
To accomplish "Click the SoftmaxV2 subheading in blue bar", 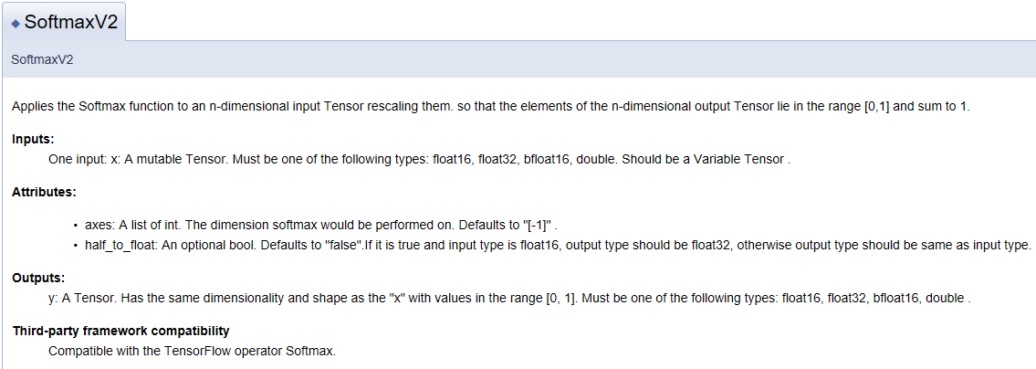I will point(42,59).
